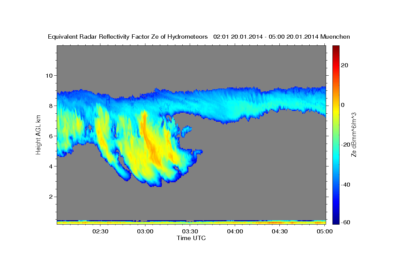
Task: Click the 'Muenchen' location in the title
Action: click(335, 37)
